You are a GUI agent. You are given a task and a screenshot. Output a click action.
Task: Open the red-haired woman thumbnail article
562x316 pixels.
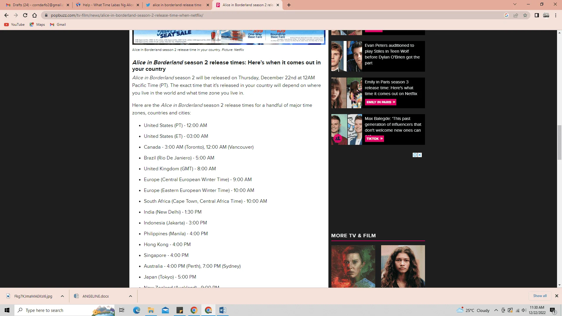pyautogui.click(x=353, y=266)
